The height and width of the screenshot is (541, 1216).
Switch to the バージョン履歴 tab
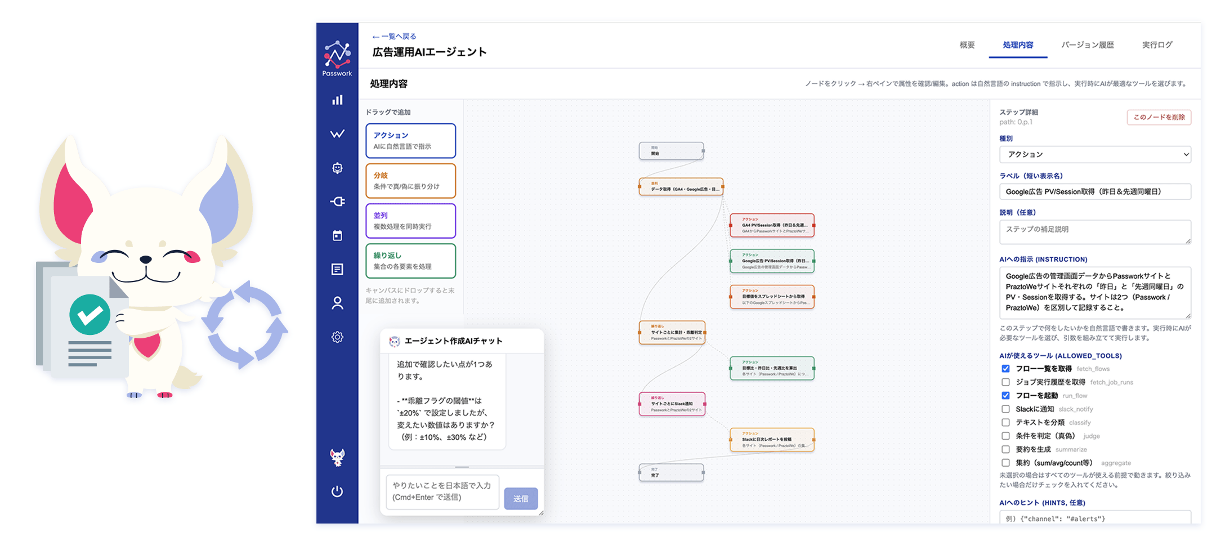click(1087, 45)
